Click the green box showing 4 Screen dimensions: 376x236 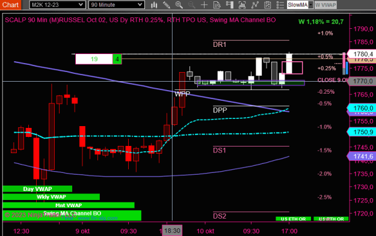[x=117, y=59]
